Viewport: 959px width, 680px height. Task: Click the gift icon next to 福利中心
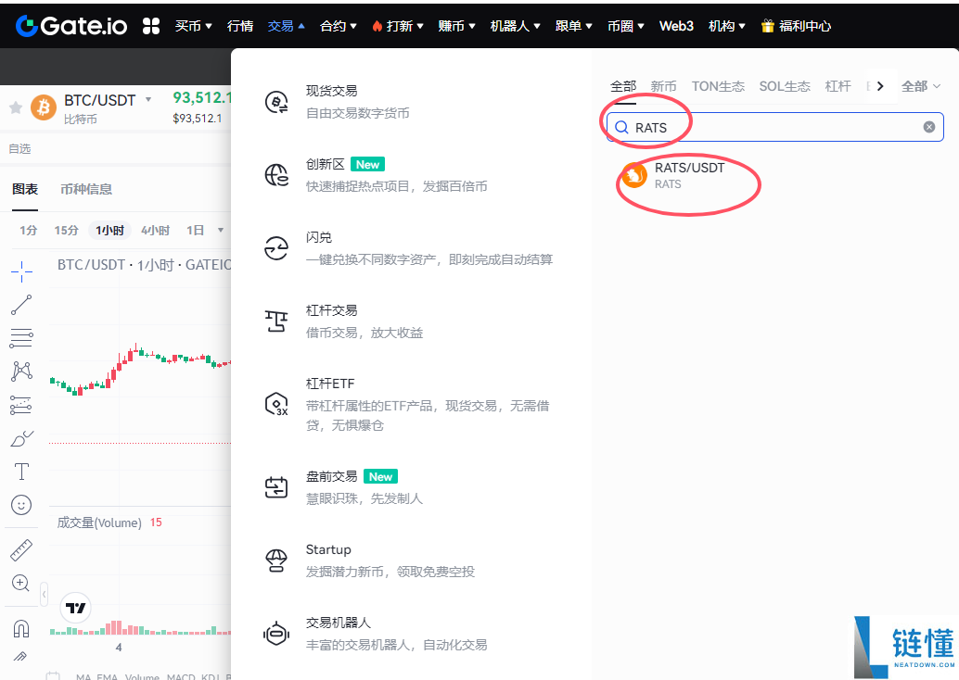pyautogui.click(x=768, y=26)
